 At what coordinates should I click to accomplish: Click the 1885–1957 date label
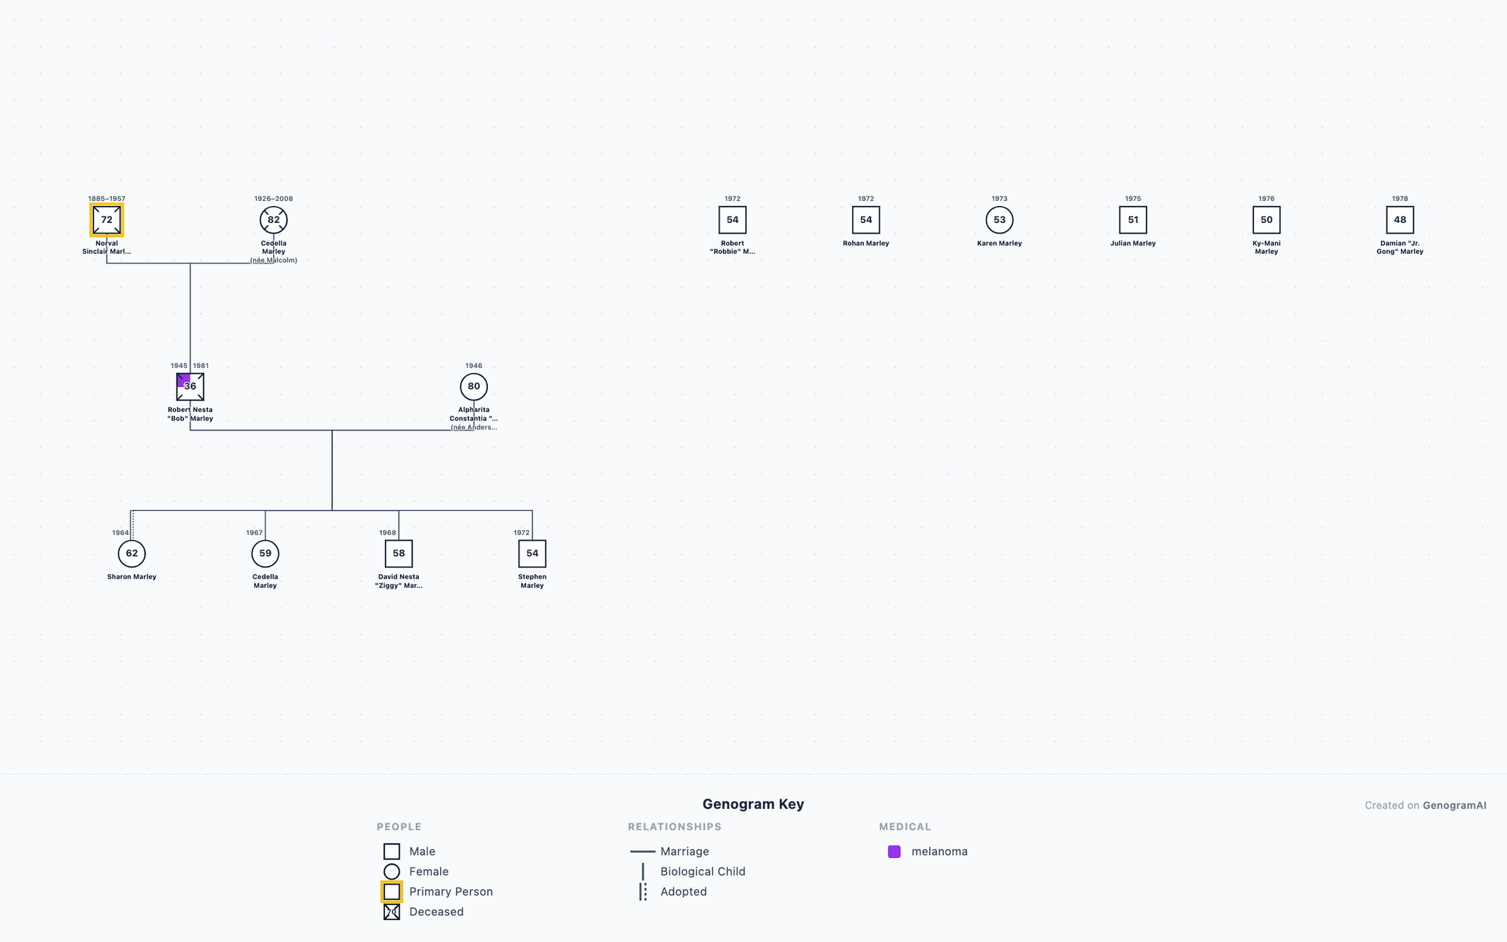point(107,199)
